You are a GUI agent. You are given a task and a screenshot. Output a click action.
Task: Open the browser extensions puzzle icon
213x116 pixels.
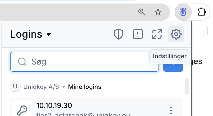202,12
